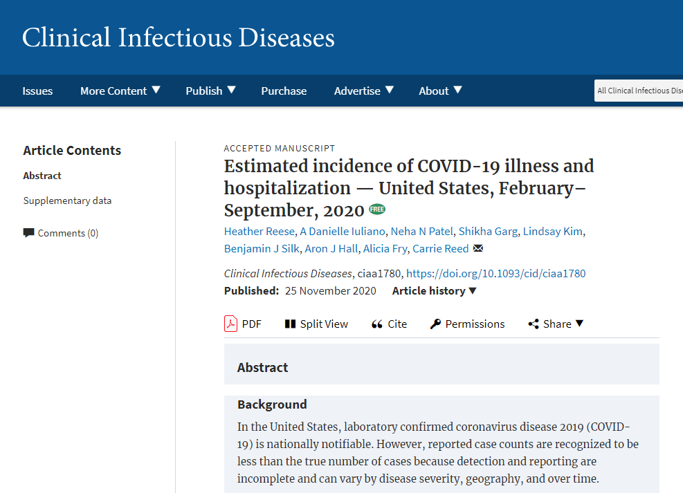Click the Share network icon
Viewport: 683px width, 493px height.
(534, 324)
